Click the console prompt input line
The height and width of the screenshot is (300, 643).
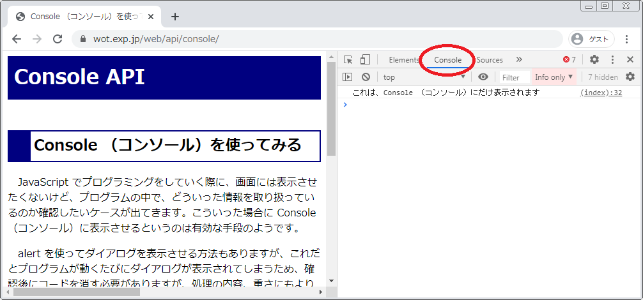490,105
